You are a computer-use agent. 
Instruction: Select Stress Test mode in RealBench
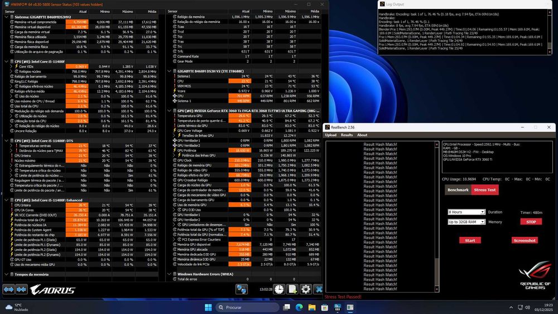pos(485,190)
